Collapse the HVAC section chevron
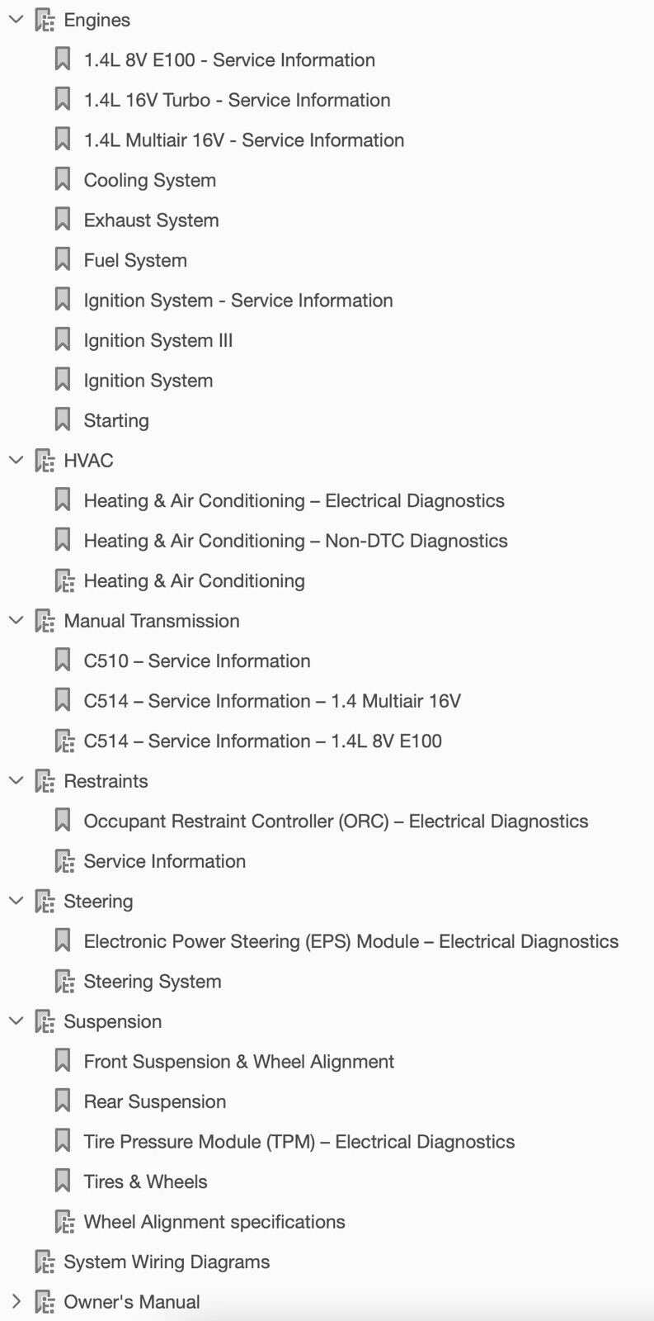 point(16,461)
